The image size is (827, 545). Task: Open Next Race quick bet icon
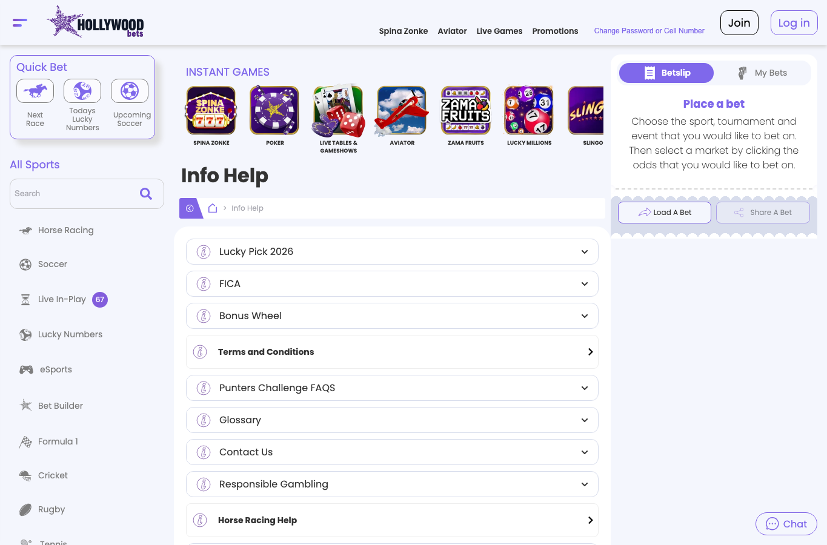click(x=35, y=91)
